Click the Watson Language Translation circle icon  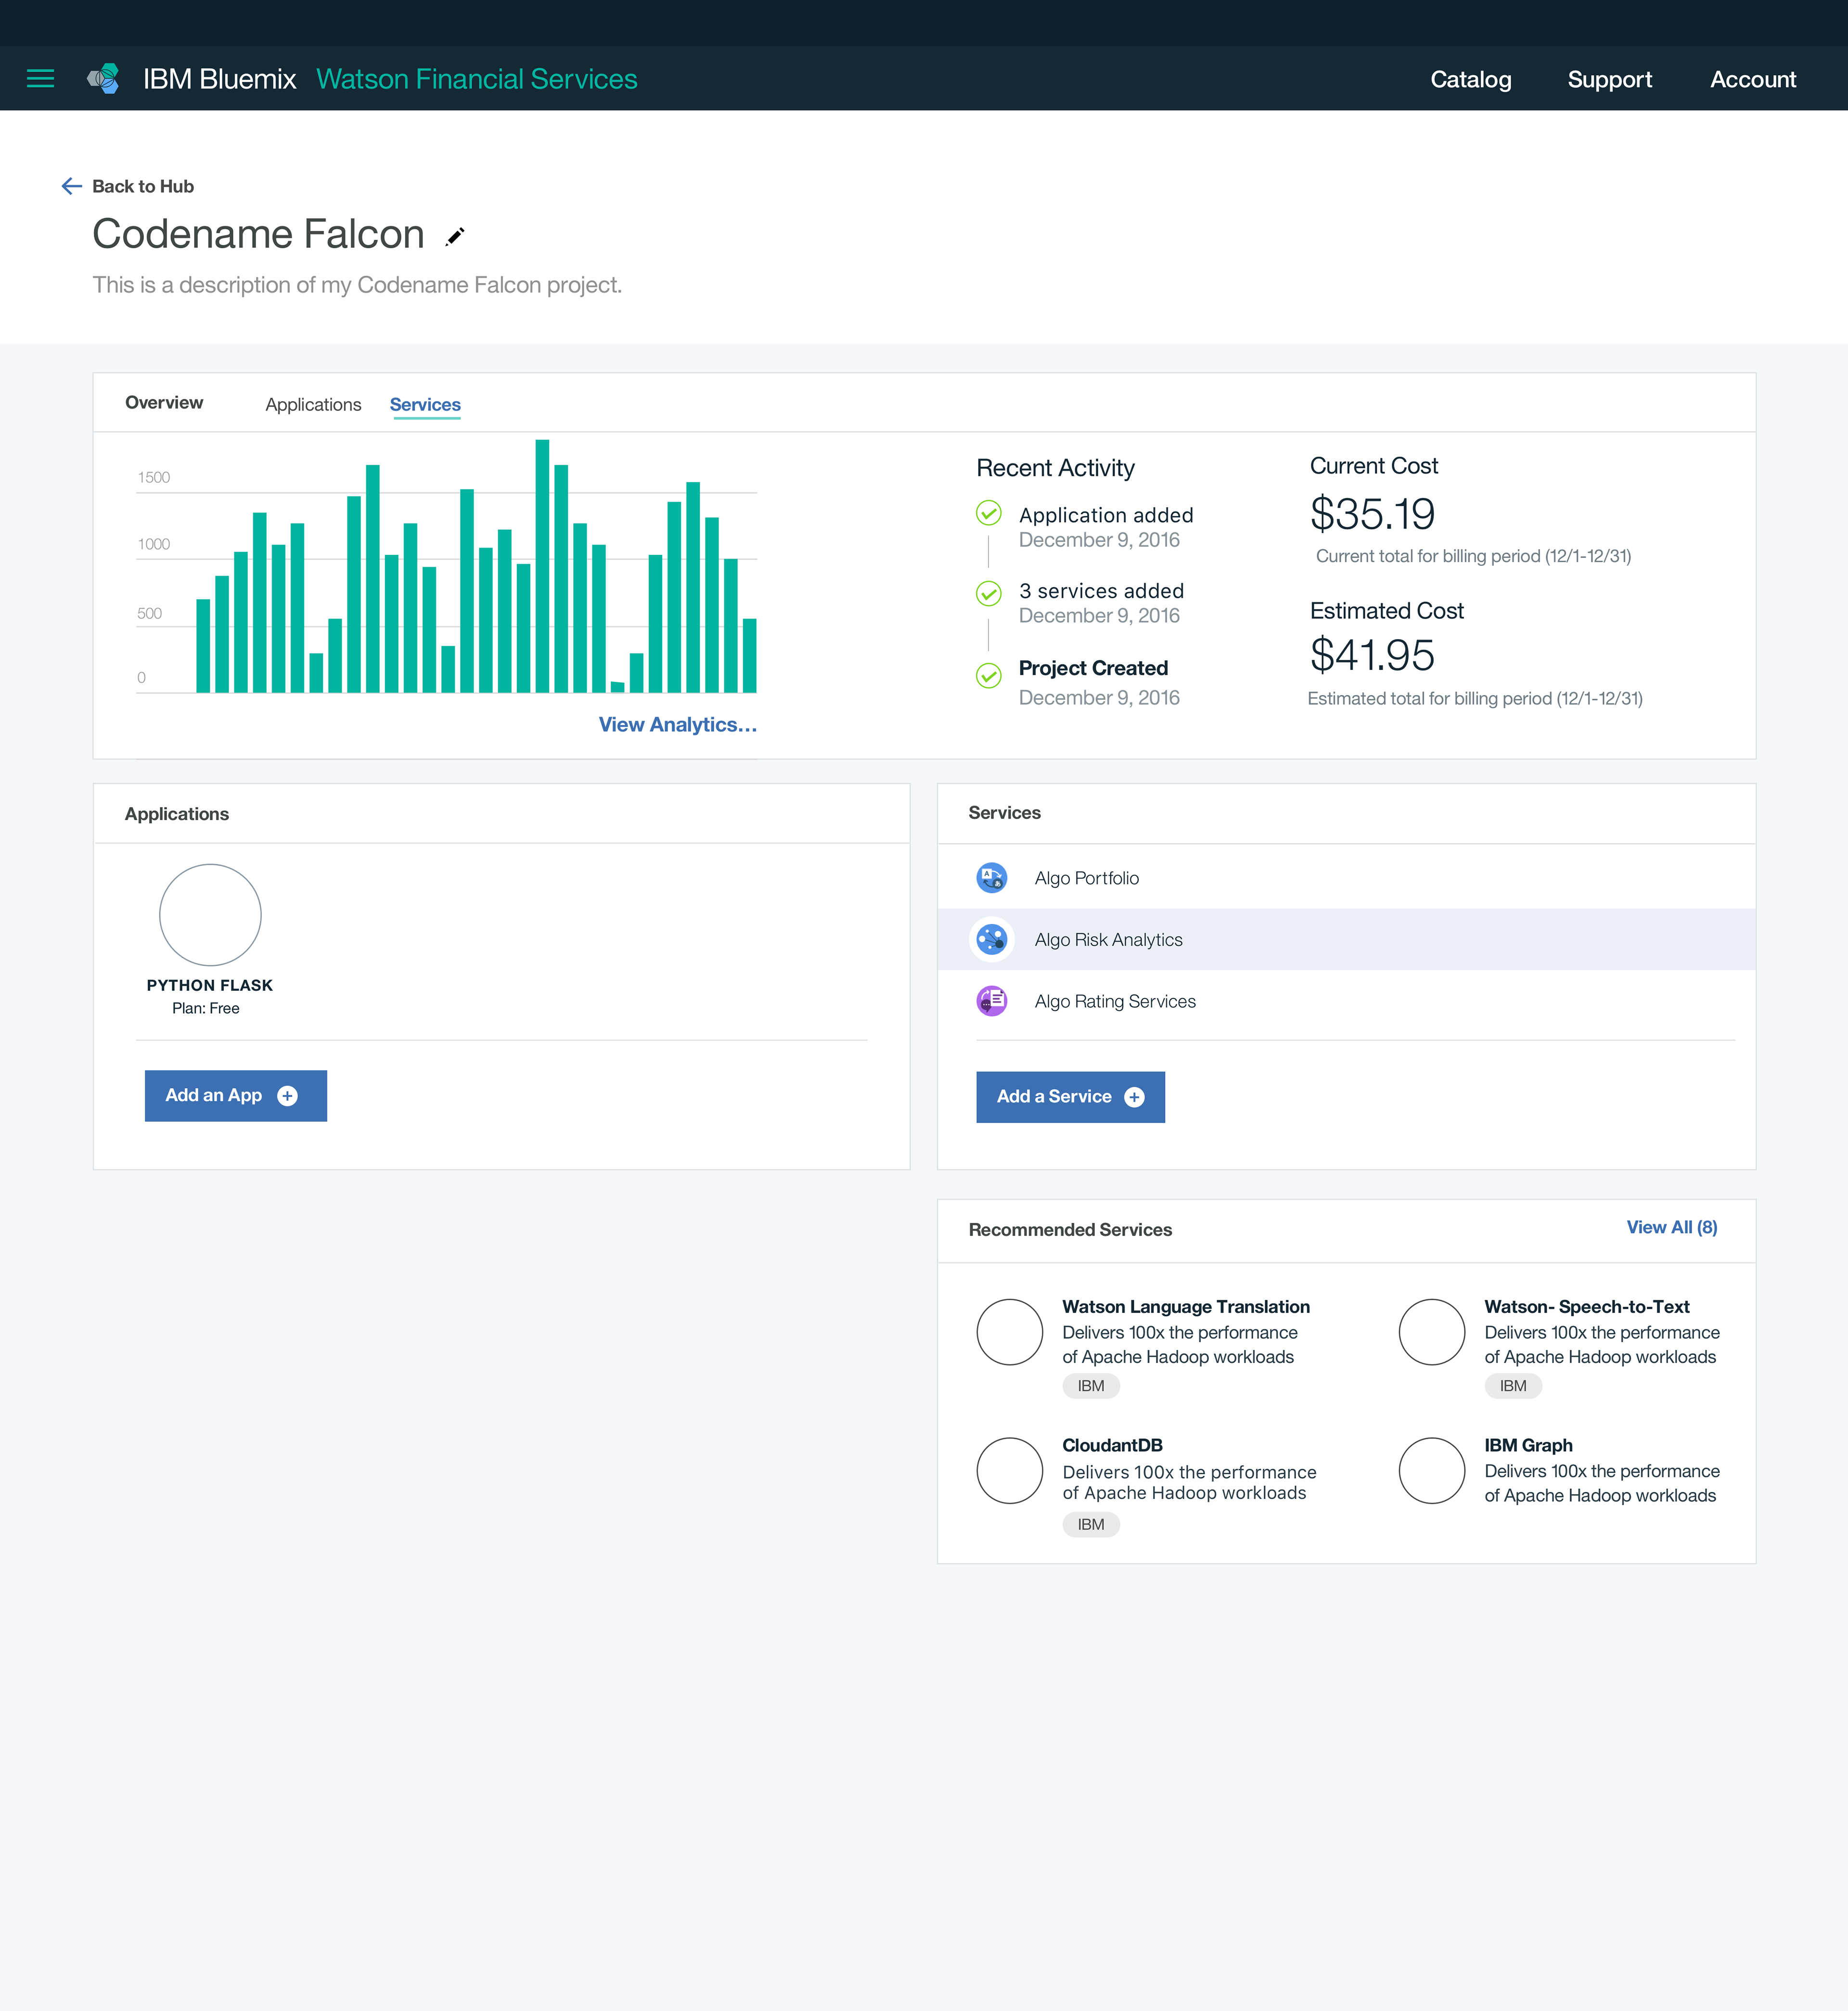[x=1010, y=1331]
